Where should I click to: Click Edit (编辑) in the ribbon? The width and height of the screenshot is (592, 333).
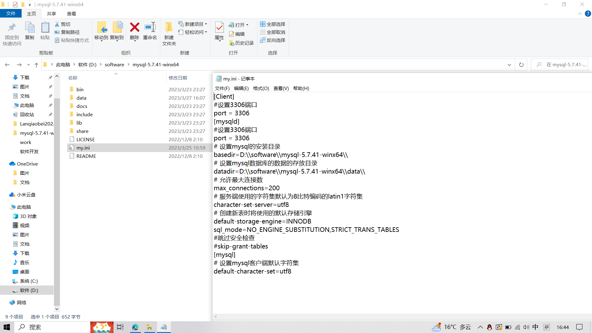pos(236,34)
